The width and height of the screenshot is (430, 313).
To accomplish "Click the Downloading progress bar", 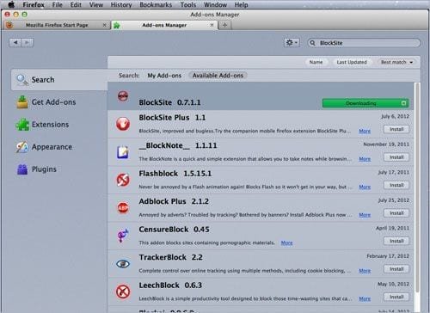I will click(x=365, y=103).
